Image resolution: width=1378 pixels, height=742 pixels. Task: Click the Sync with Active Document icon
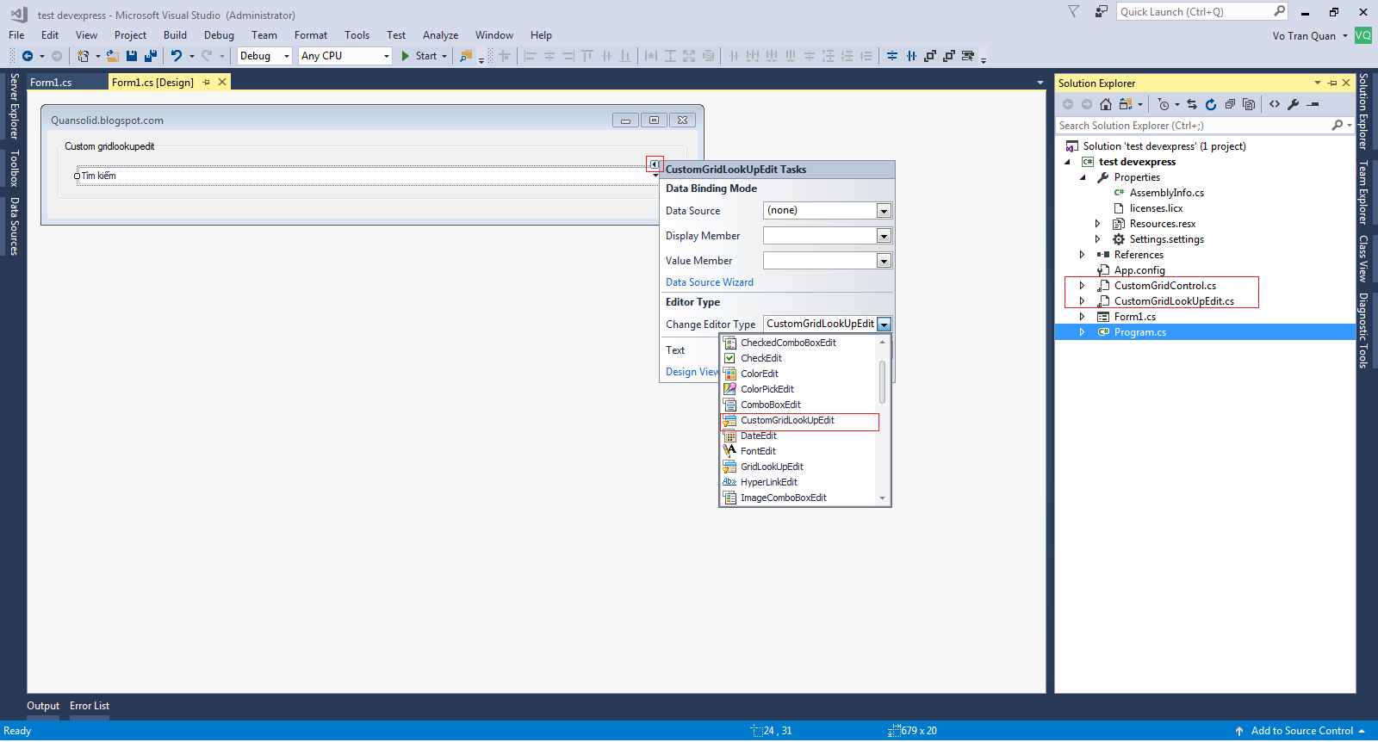click(x=1192, y=104)
